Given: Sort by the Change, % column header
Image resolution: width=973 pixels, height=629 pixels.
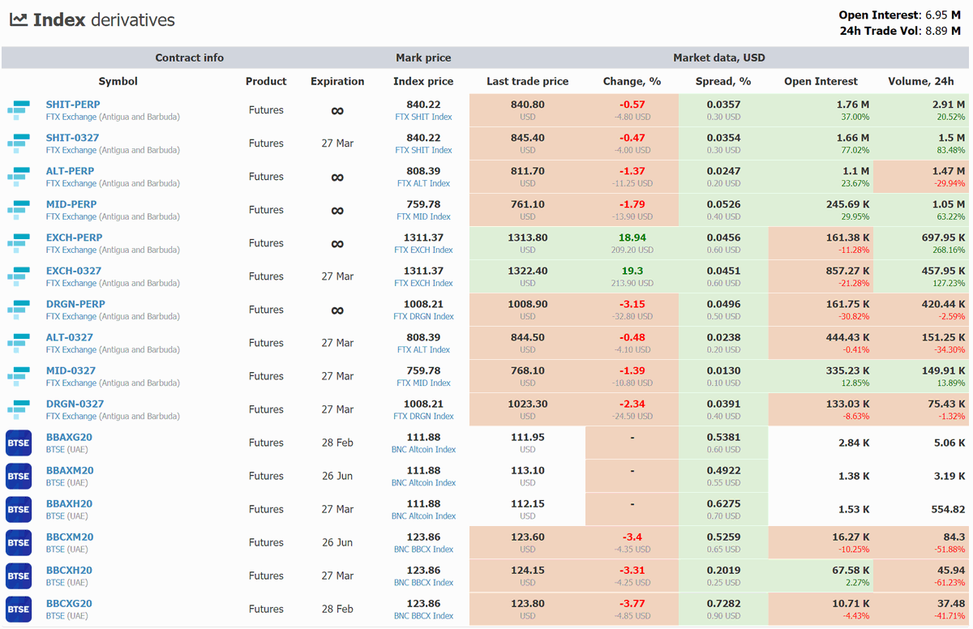Looking at the screenshot, I should [x=632, y=81].
